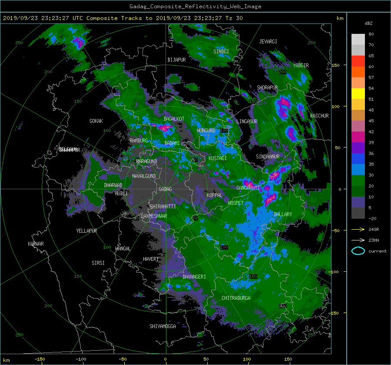Click the SINDHANUR label

pos(268,157)
